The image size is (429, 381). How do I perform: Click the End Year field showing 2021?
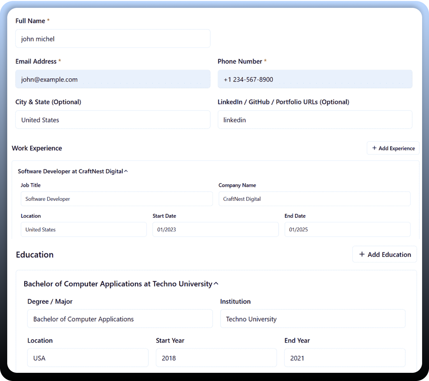(344, 358)
